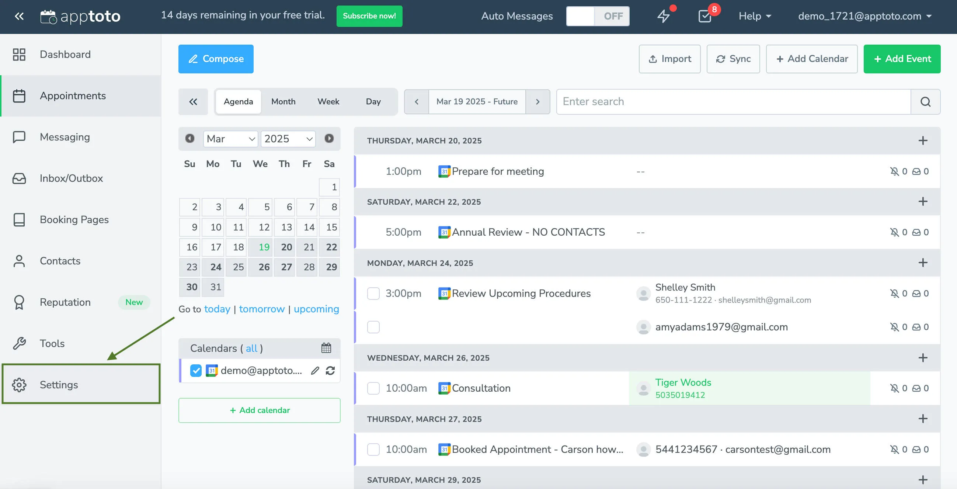Open the calendar icon in the Calendars panel header
This screenshot has height=489, width=957.
tap(326, 348)
